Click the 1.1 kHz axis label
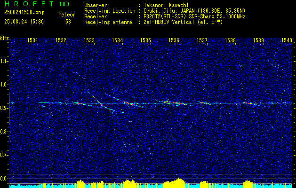 tap(4, 61)
